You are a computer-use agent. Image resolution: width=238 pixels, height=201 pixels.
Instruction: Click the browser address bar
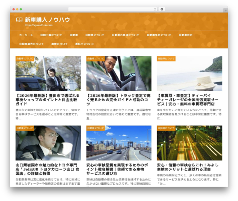click(112, 10)
